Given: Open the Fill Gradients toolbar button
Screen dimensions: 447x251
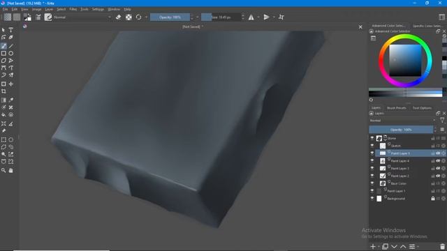Looking at the screenshot, I should pos(8,17).
